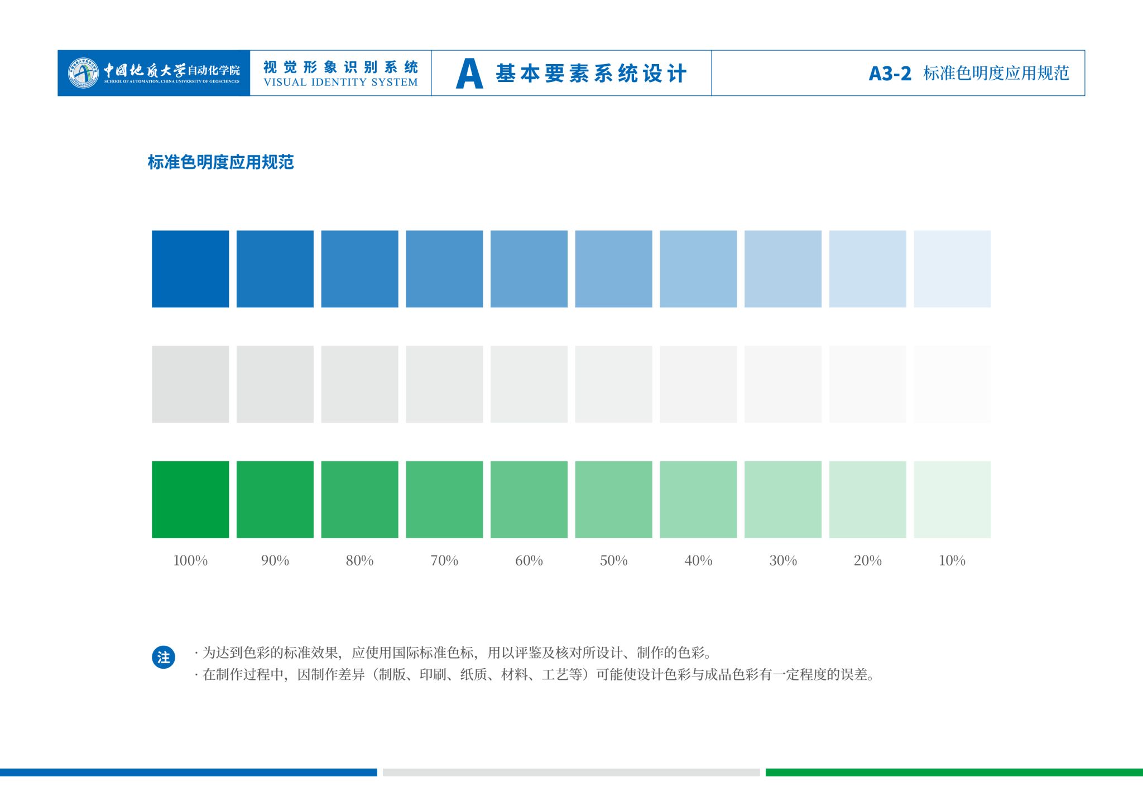This screenshot has height=807, width=1143.
Task: Select the 50% blue color swatch
Action: [613, 269]
